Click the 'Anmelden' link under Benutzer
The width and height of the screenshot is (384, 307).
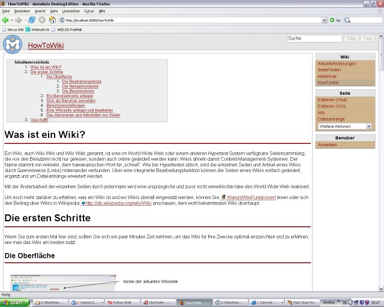coord(327,145)
